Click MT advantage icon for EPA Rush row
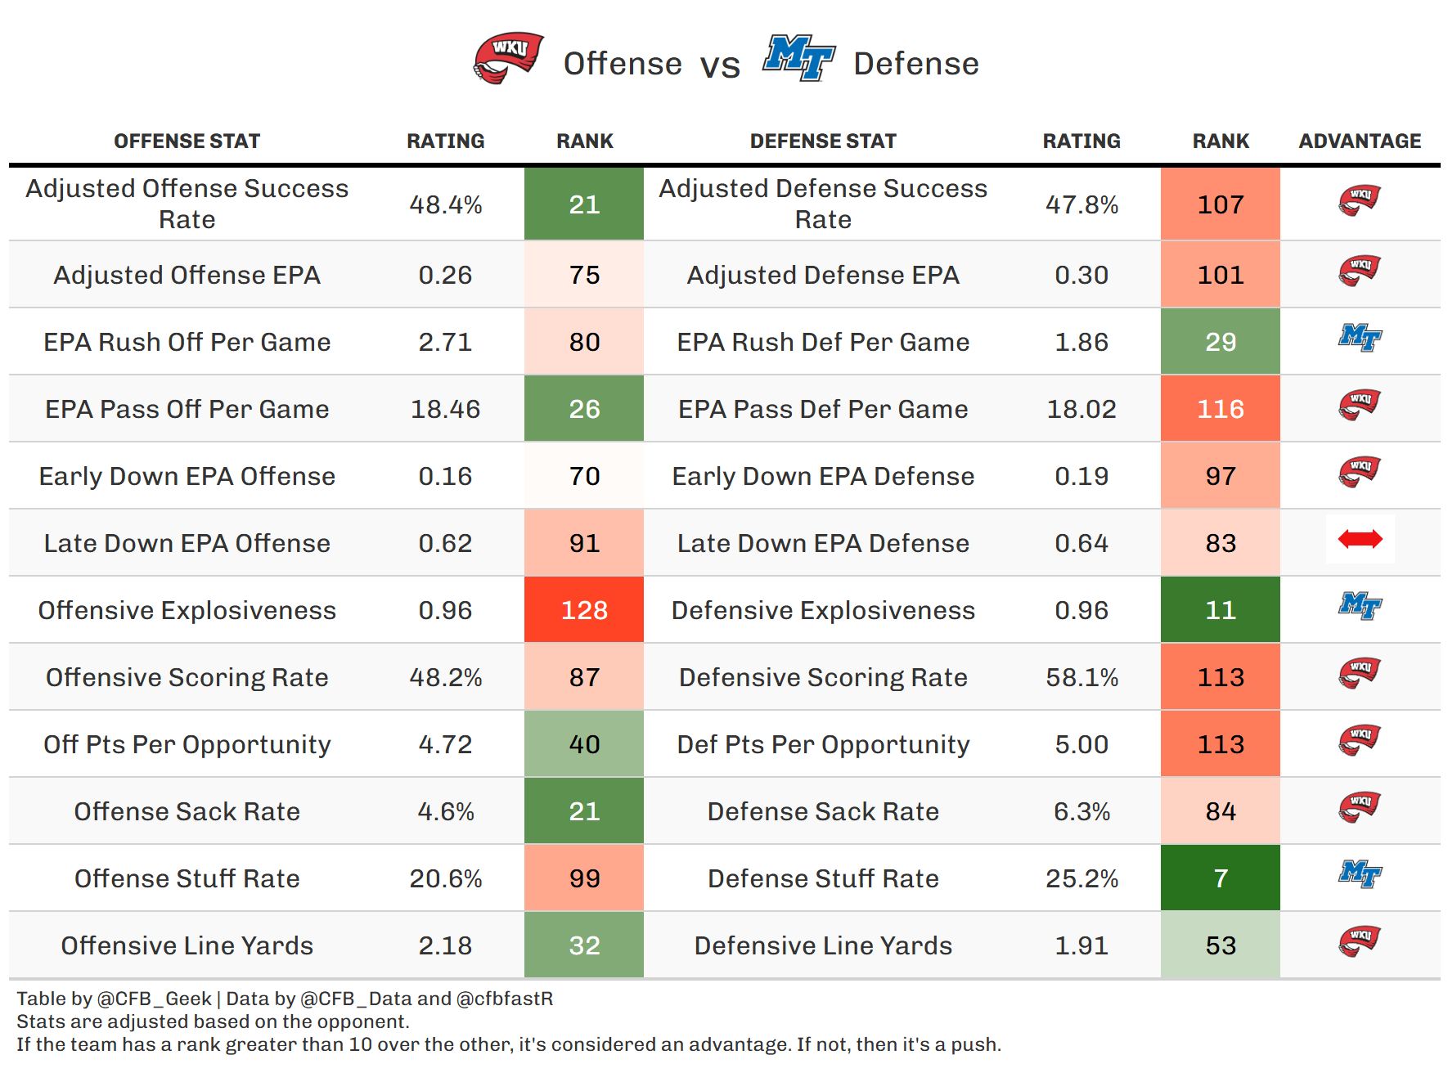The height and width of the screenshot is (1073, 1448). pos(1360,338)
